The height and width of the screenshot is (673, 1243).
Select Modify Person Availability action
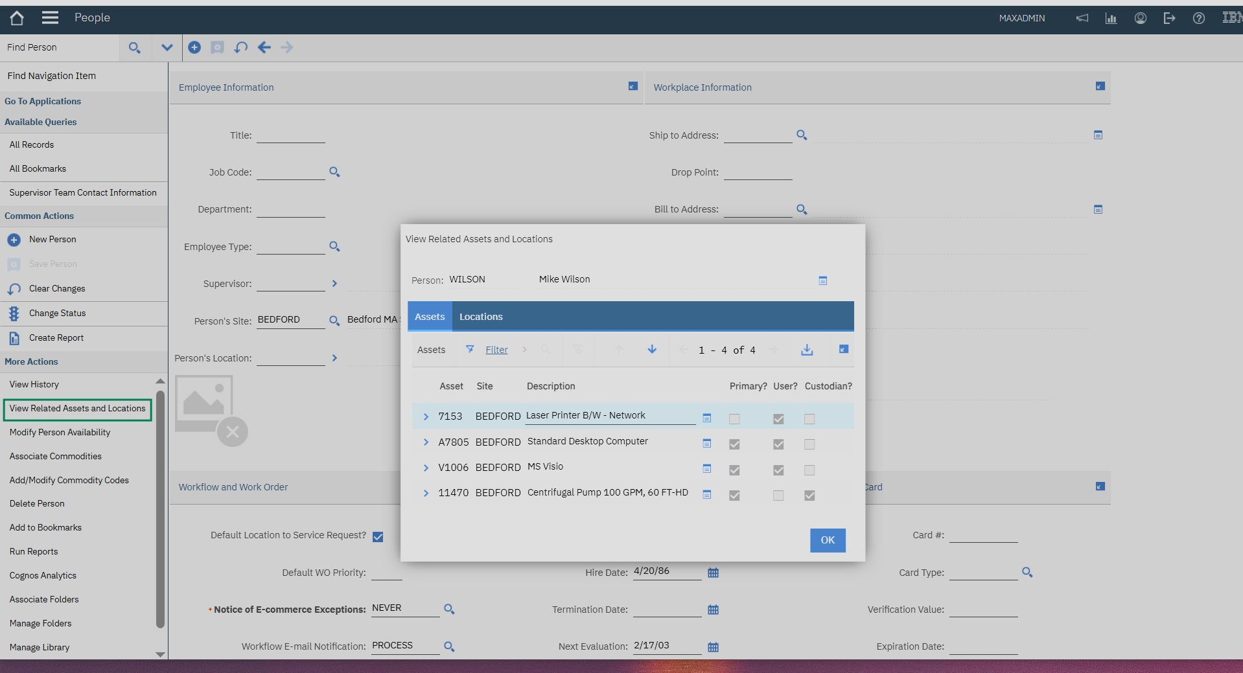60,432
